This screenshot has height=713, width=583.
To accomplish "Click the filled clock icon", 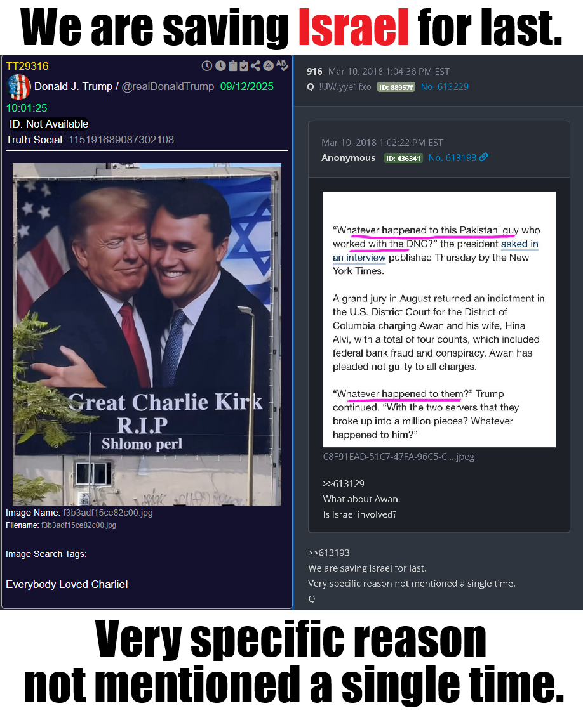I will click(x=220, y=66).
